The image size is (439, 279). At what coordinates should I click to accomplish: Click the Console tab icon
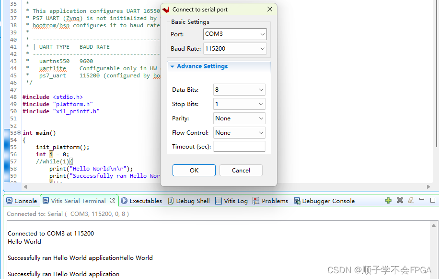[9, 201]
